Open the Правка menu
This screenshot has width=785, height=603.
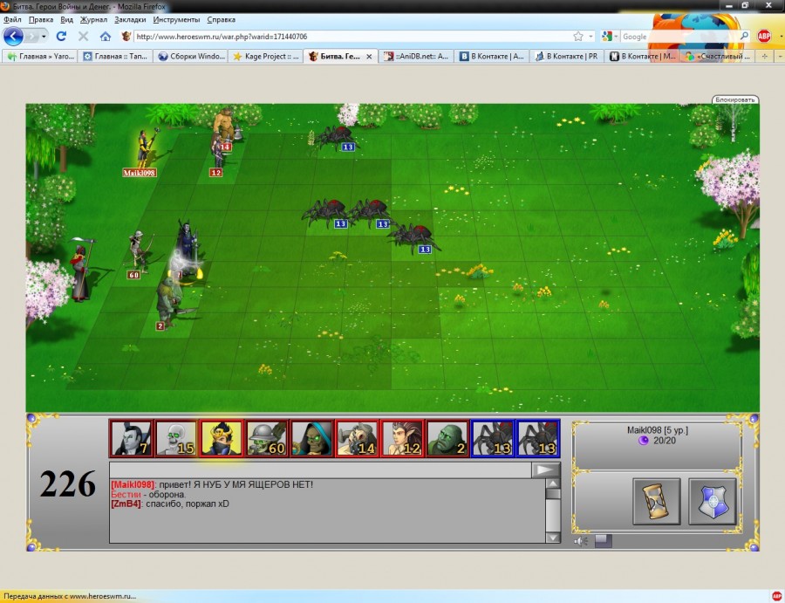click(41, 19)
